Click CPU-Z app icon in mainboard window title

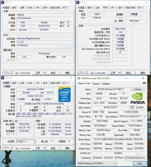3,2
